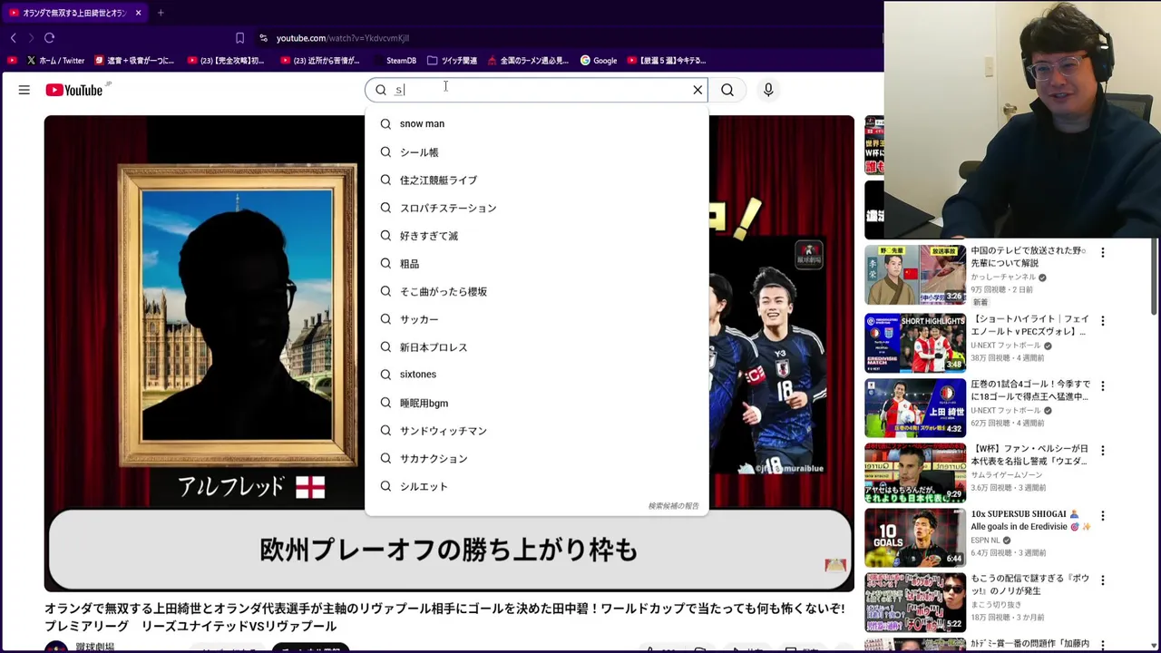Open a new browser tab with plus

point(161,13)
